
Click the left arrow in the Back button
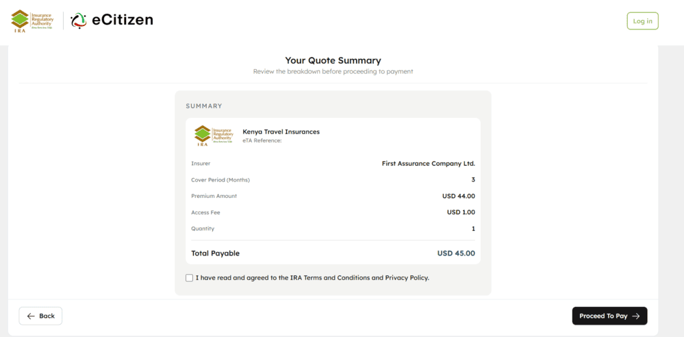[x=31, y=316]
